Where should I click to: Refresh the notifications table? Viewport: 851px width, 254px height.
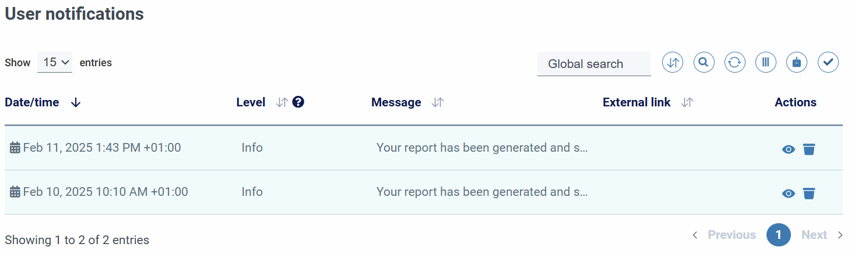[x=734, y=62]
